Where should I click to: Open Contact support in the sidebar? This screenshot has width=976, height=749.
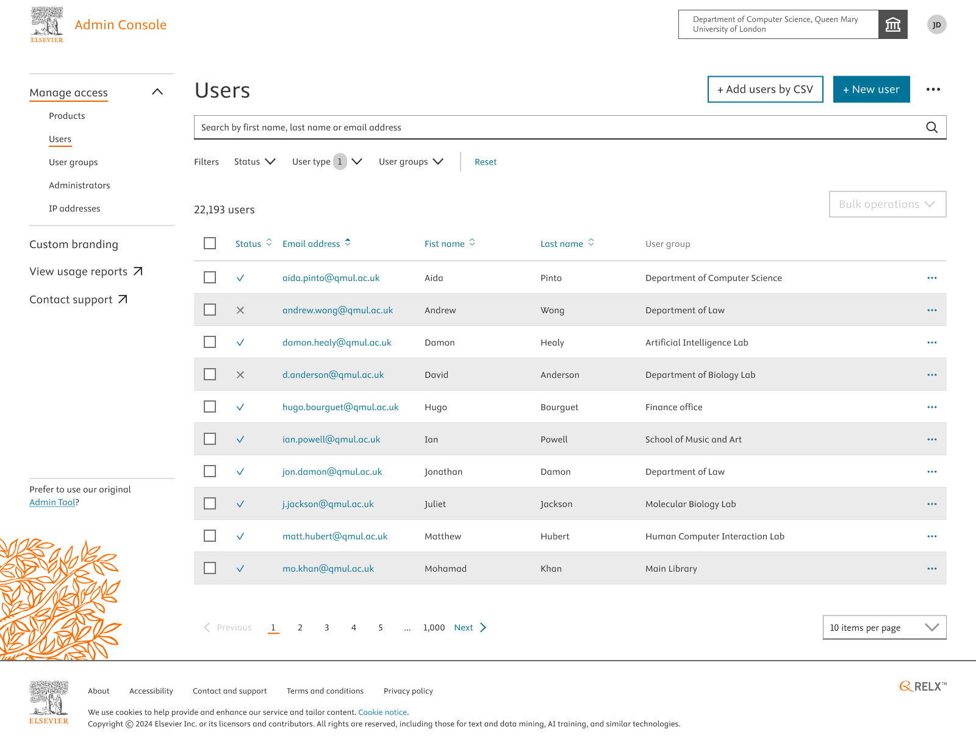coord(79,300)
